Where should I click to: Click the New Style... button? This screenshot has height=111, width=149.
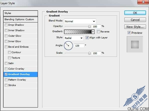(135, 27)
